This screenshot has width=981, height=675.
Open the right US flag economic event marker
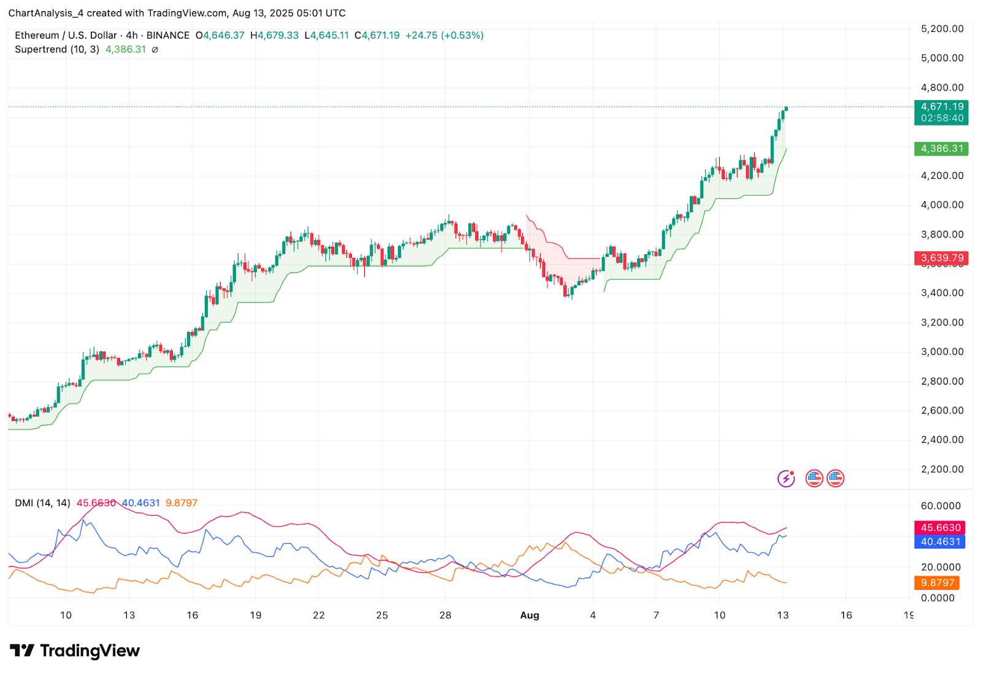[x=835, y=478]
